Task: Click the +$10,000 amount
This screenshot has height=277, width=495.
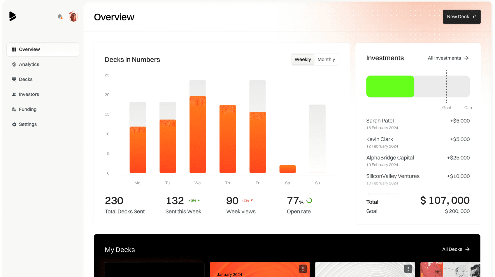Action: click(x=458, y=176)
